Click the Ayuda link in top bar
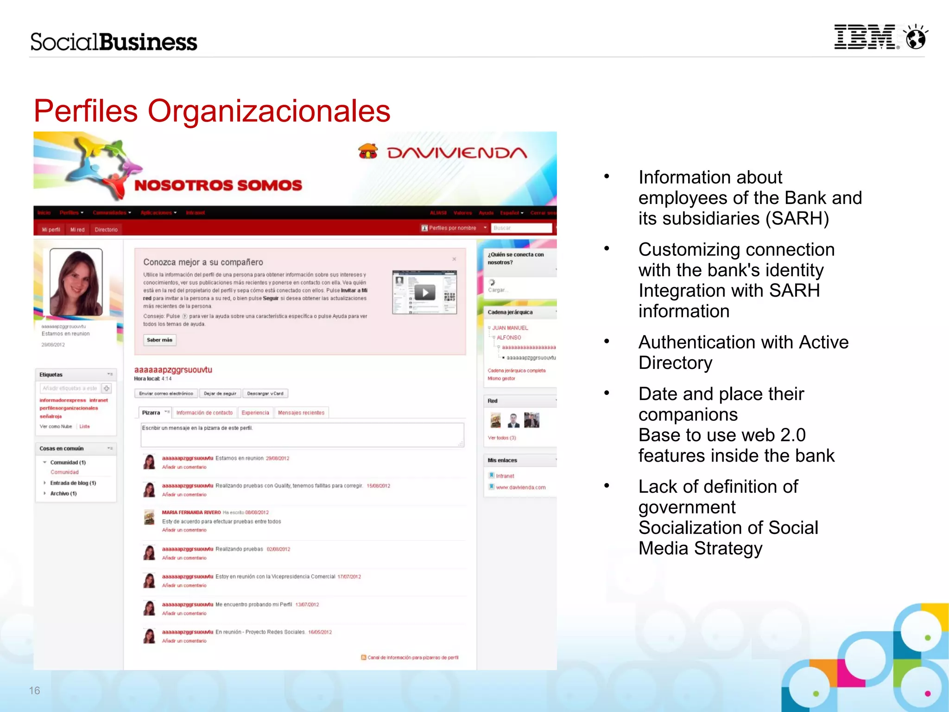 pos(486,213)
